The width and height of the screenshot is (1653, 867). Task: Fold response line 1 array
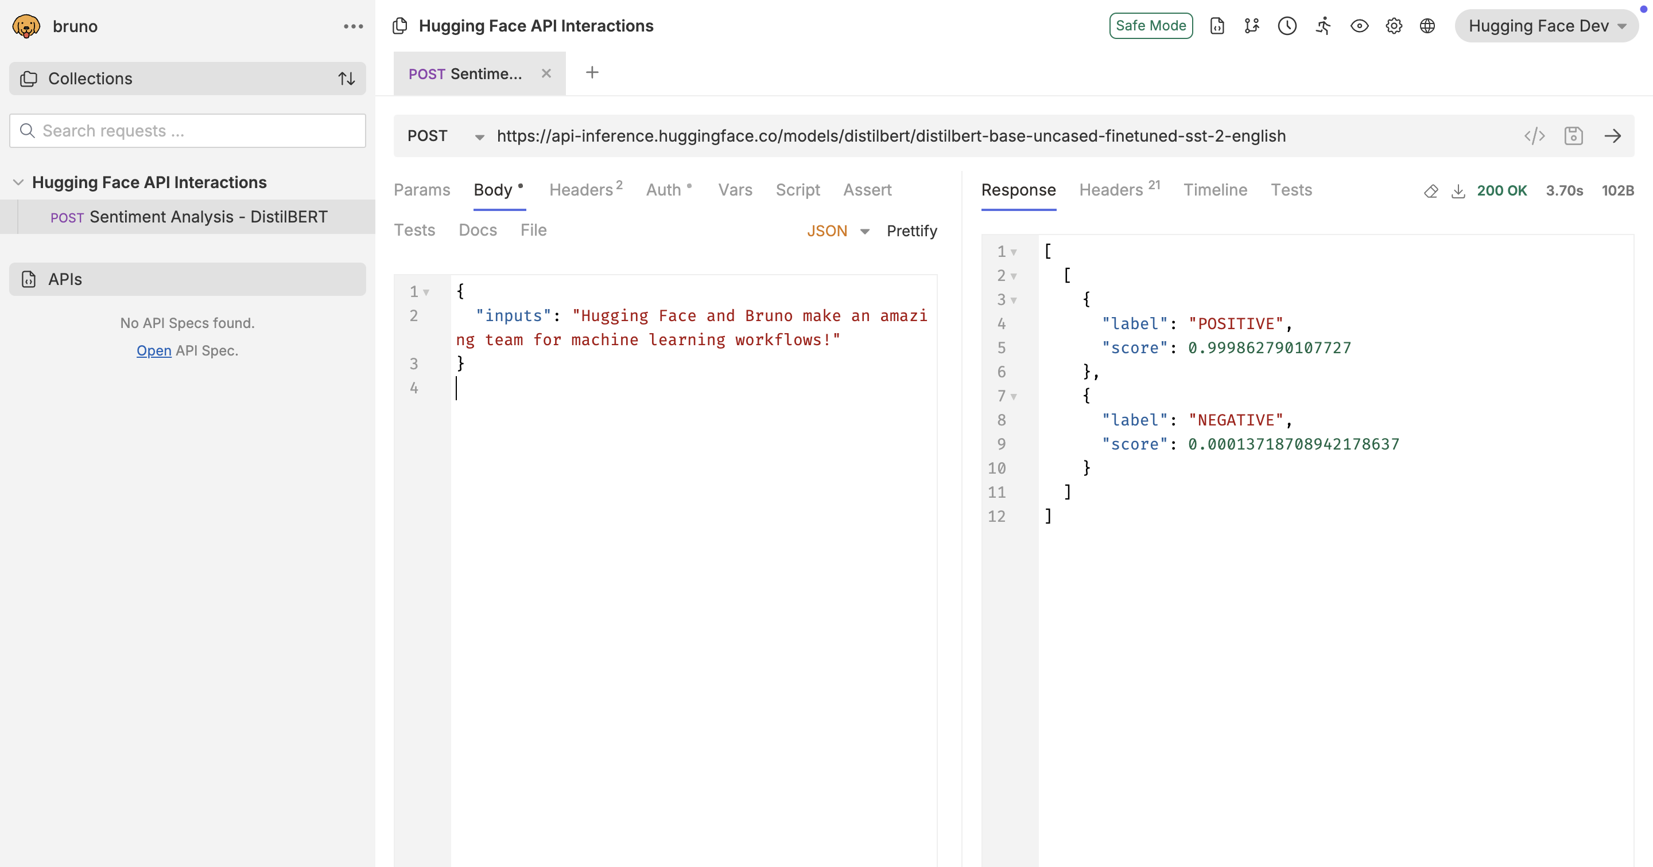click(1014, 253)
